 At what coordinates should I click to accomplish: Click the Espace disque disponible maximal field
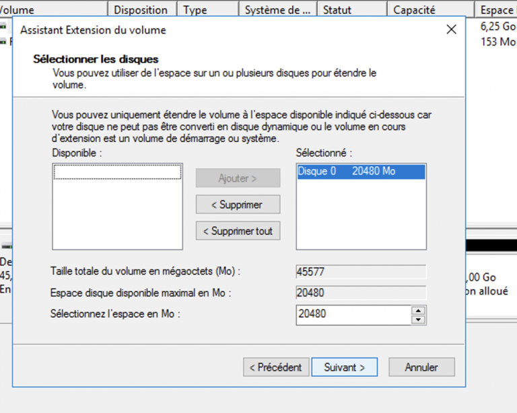click(x=361, y=293)
